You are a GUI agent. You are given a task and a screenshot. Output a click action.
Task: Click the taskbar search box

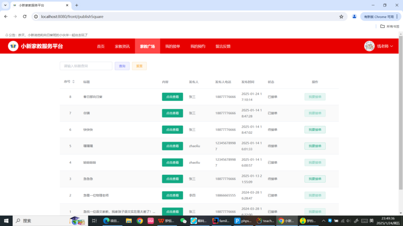pyautogui.click(x=50, y=221)
